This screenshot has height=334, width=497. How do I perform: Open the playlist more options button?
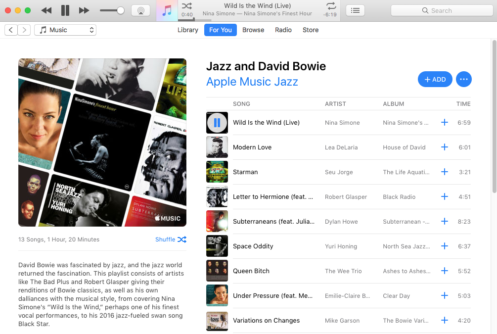point(463,79)
